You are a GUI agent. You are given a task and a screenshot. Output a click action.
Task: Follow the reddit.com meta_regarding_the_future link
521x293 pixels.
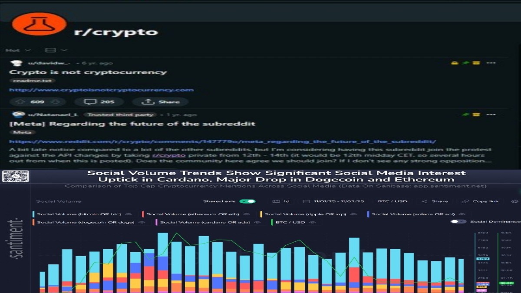pyautogui.click(x=222, y=142)
